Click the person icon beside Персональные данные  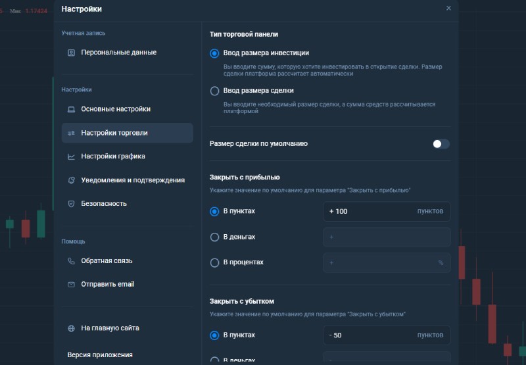(71, 53)
